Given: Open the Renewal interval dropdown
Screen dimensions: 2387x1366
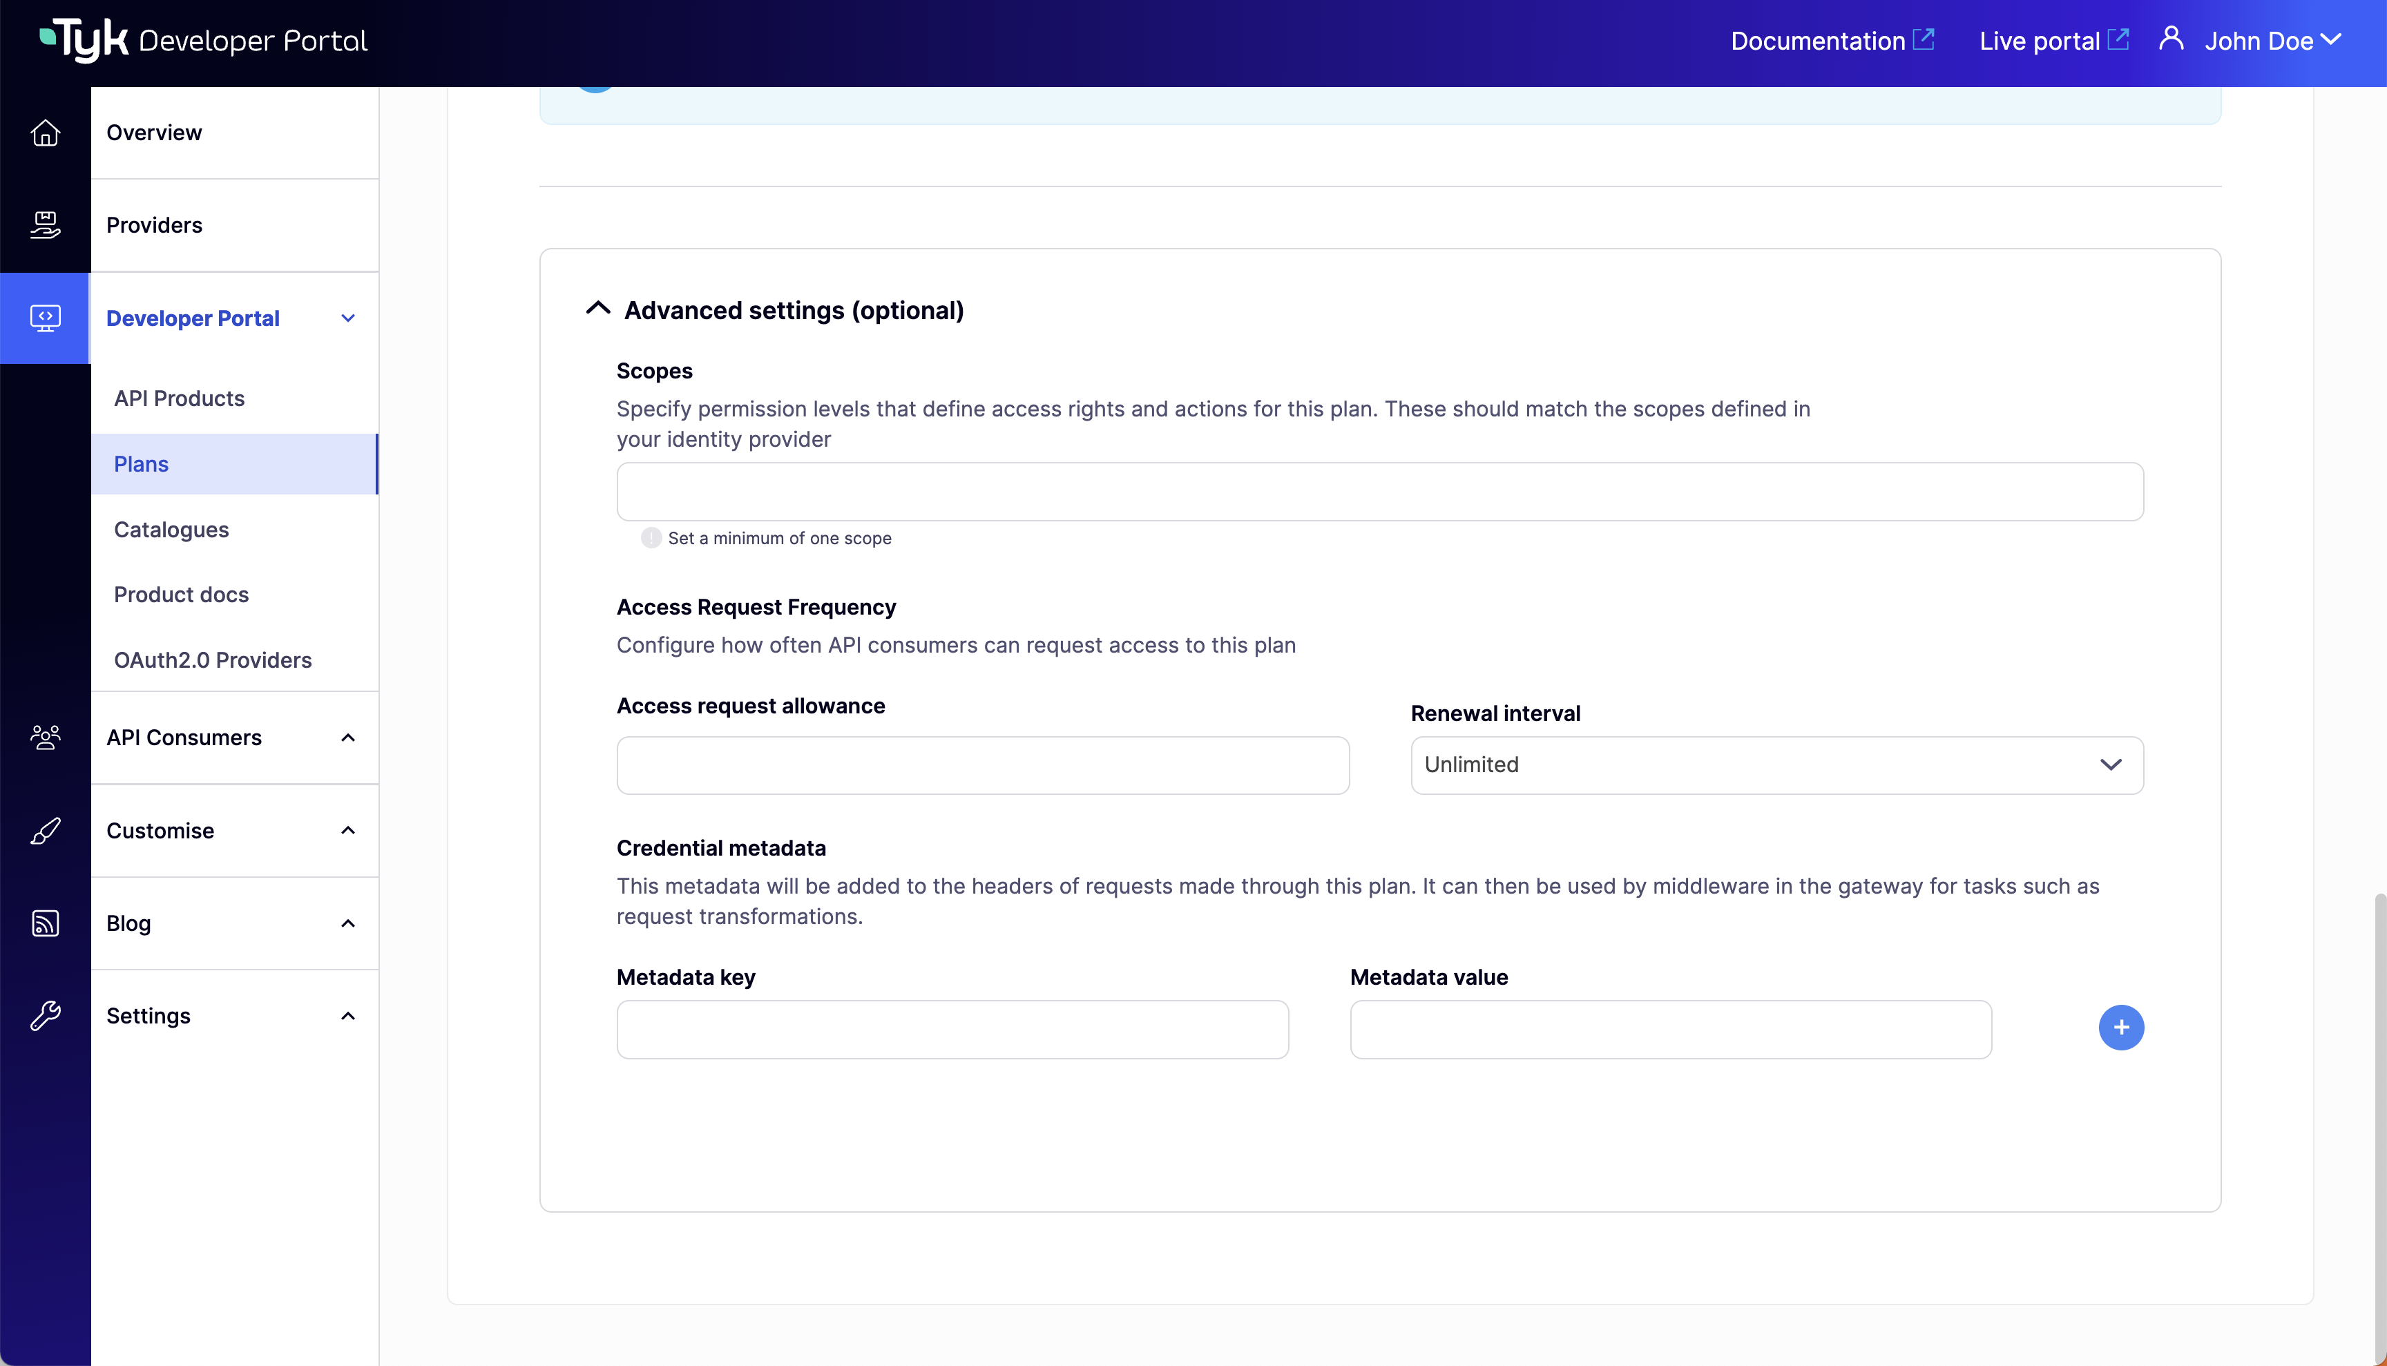Looking at the screenshot, I should [x=2111, y=764].
